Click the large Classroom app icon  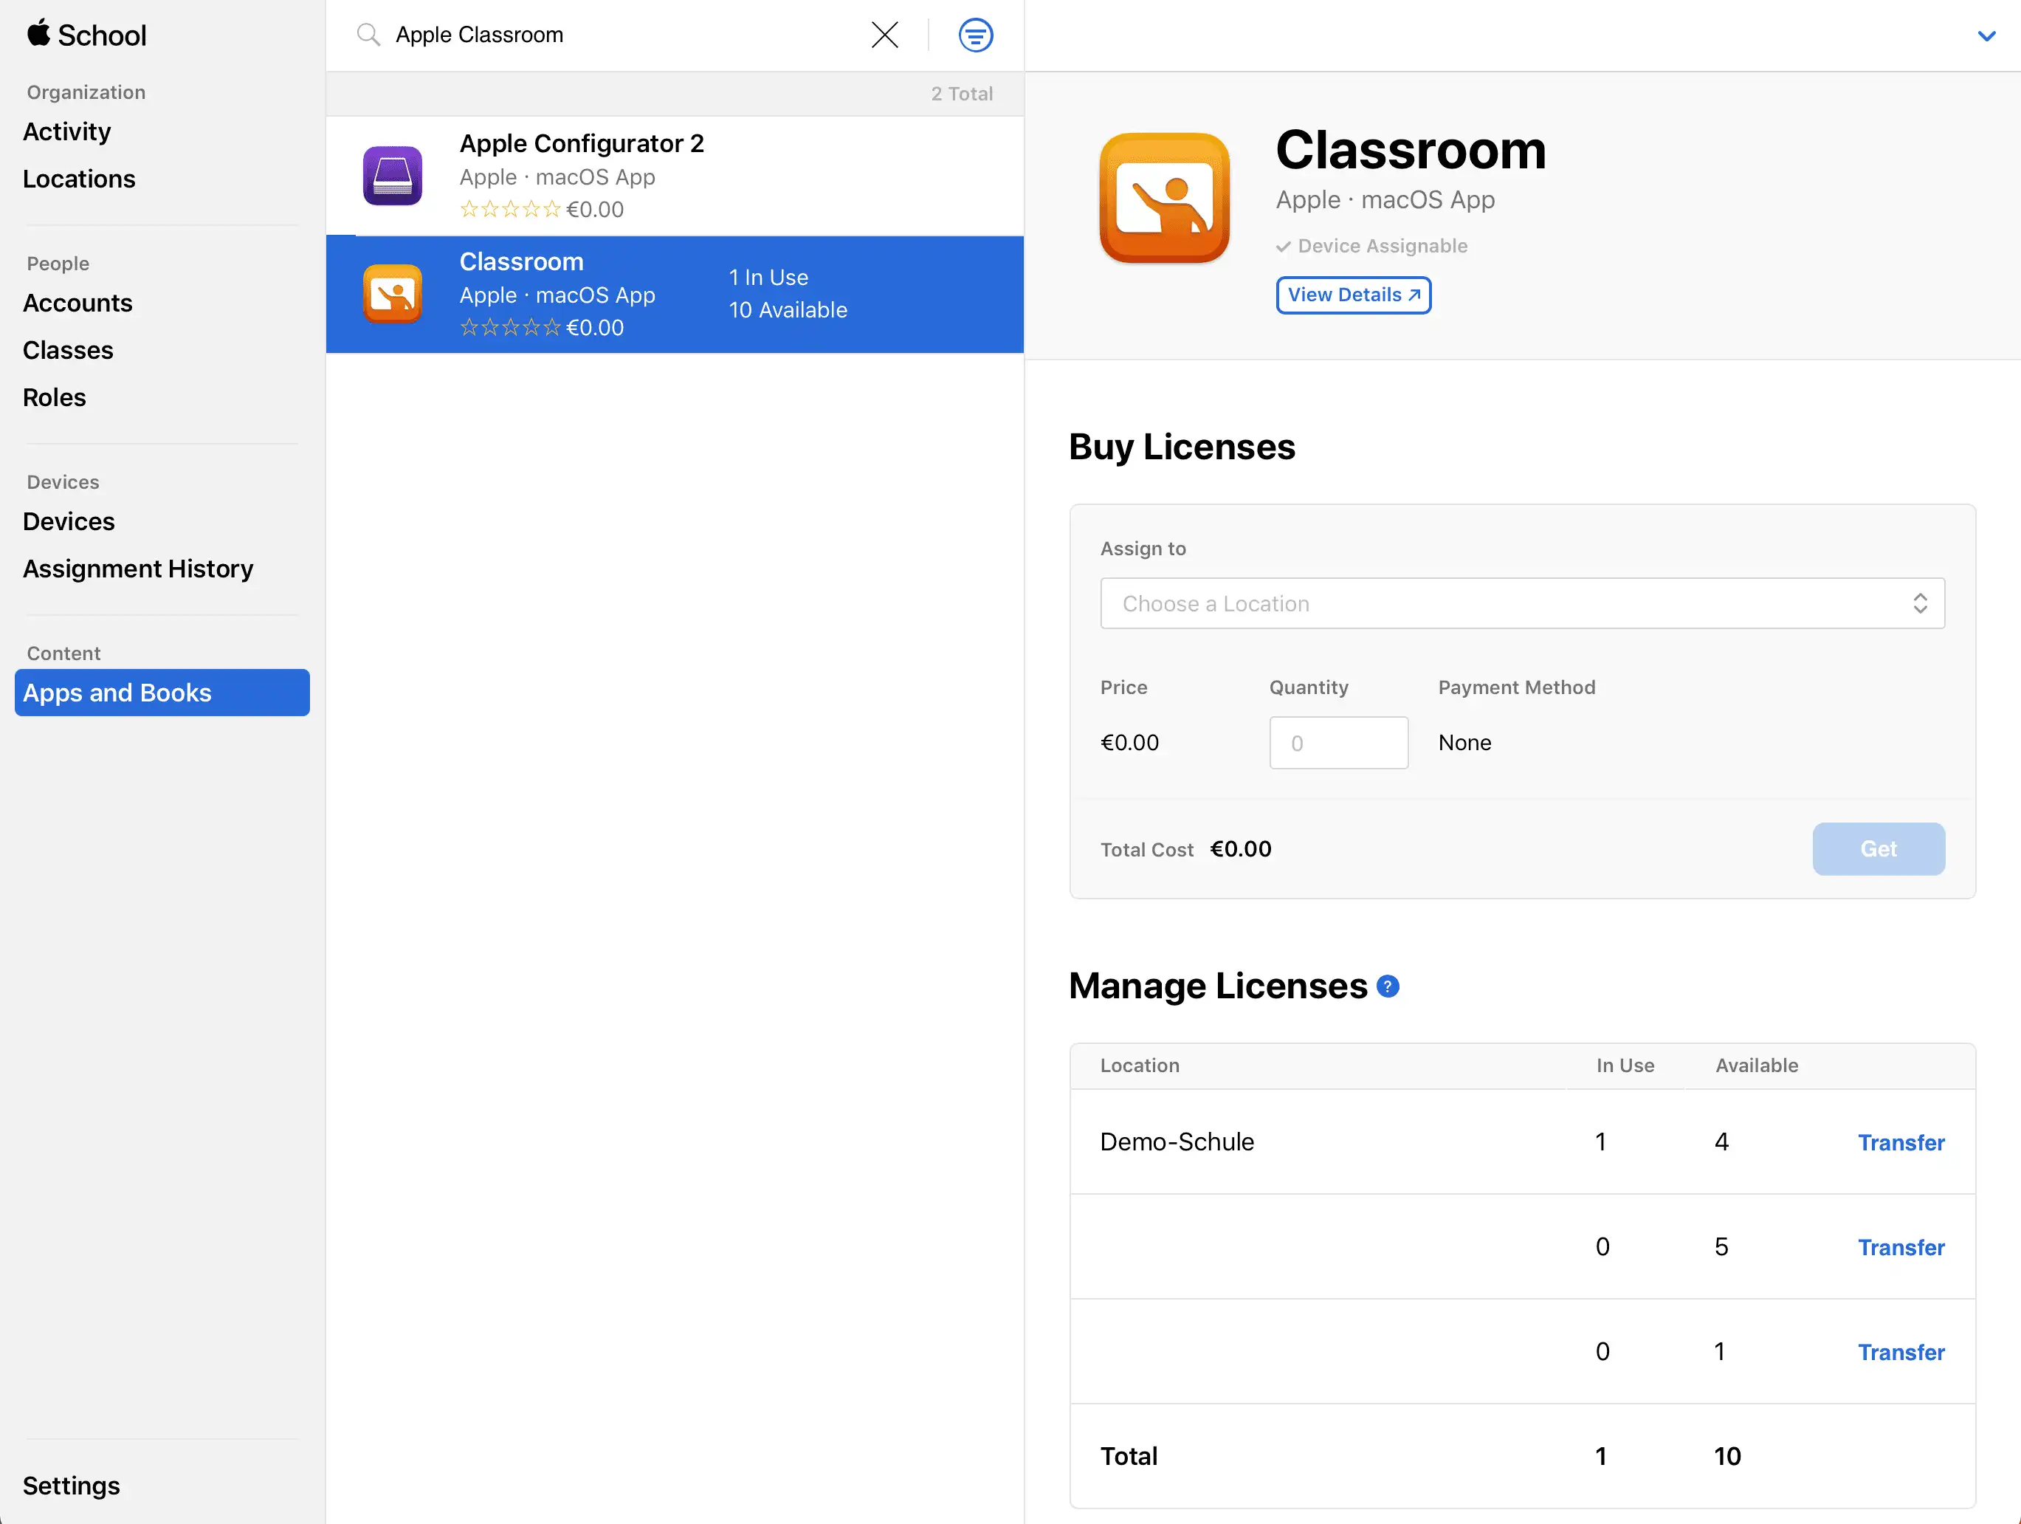pyautogui.click(x=1164, y=199)
